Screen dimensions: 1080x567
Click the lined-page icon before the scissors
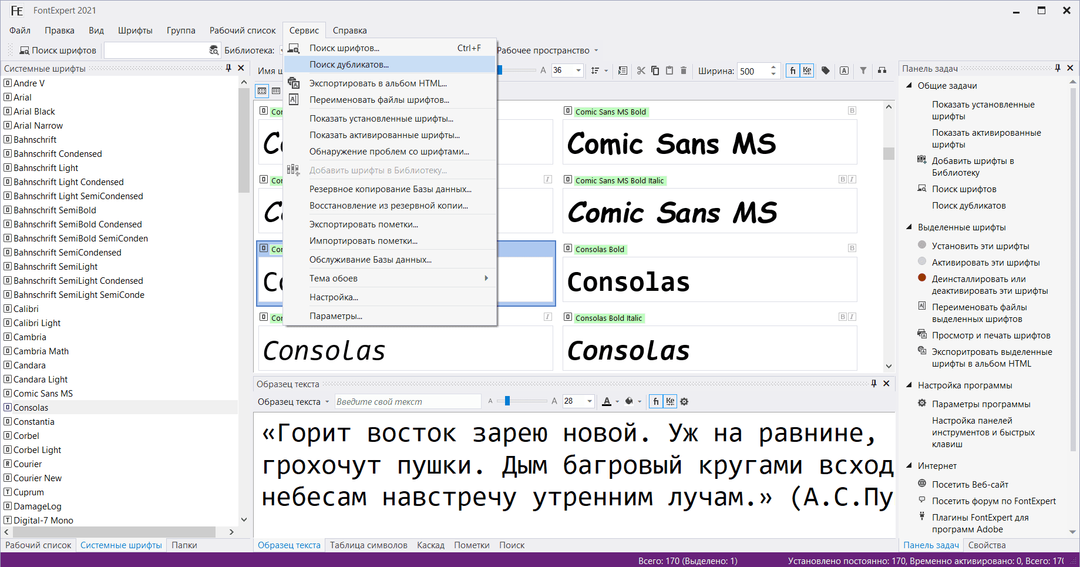coord(623,71)
